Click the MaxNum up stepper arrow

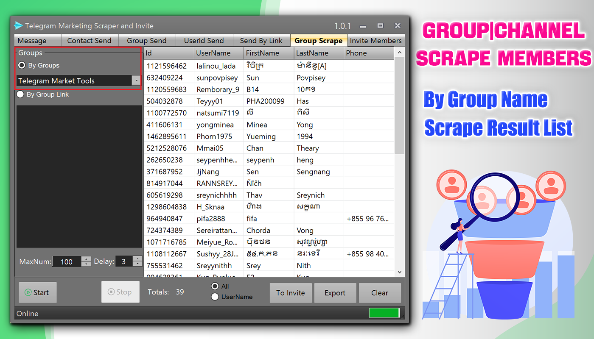point(86,259)
